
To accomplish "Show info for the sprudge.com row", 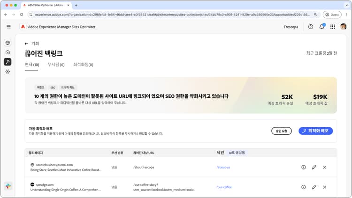I will pos(304,187).
